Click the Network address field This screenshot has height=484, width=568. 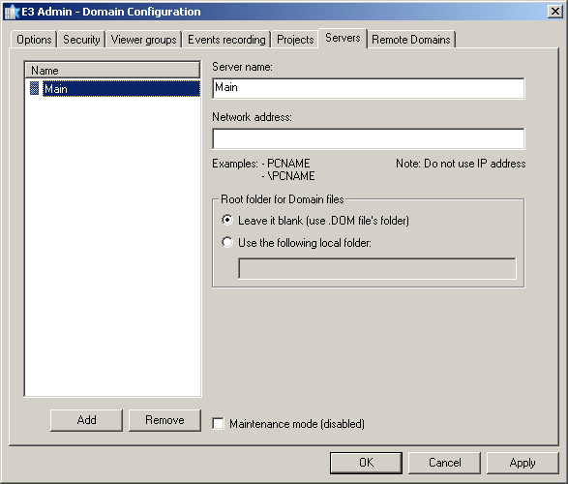click(x=369, y=138)
